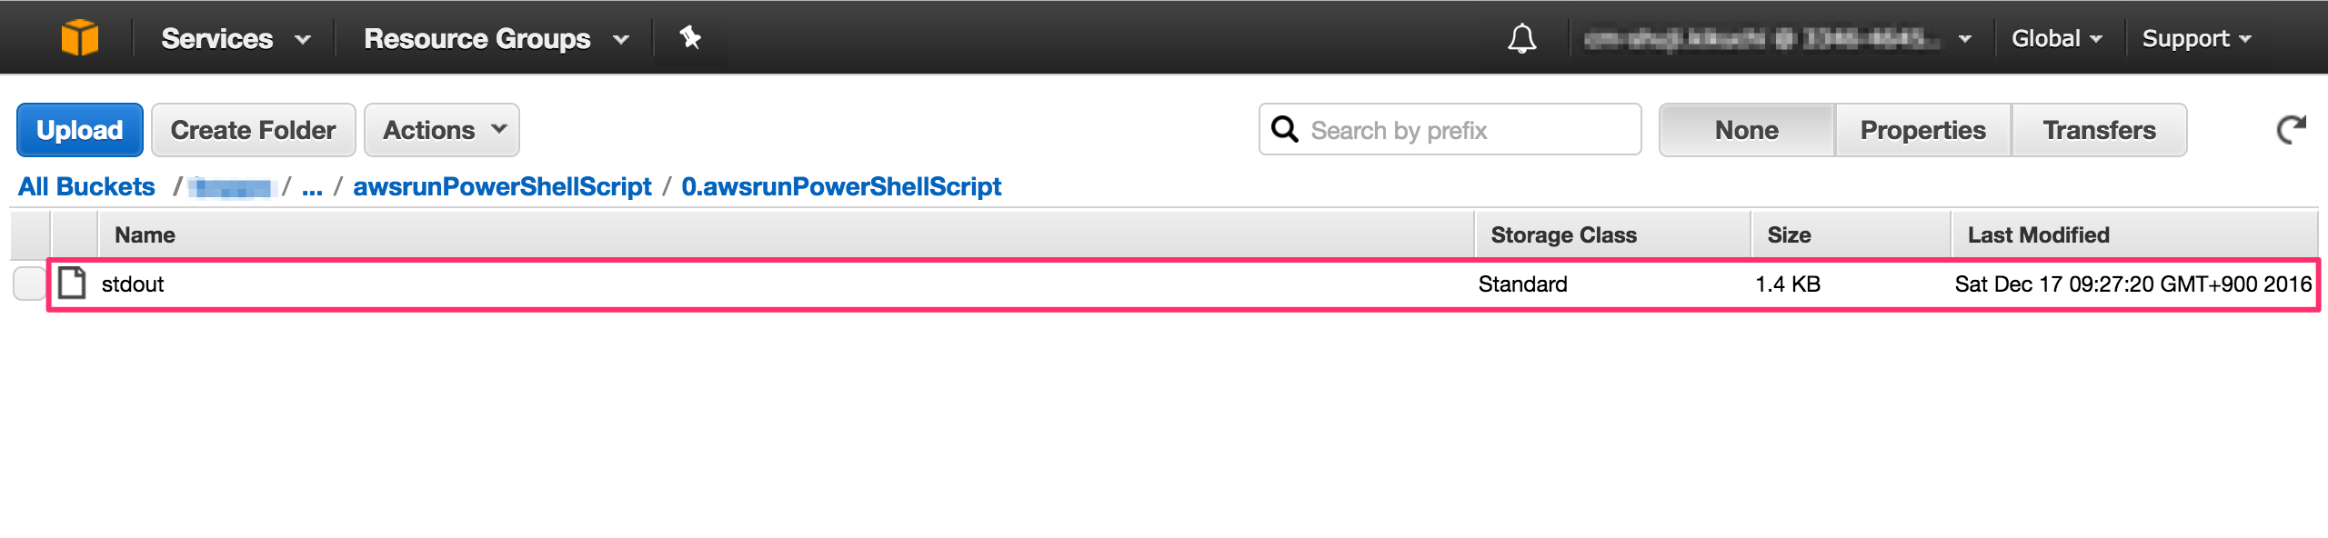
Task: Select the Properties panel button
Action: click(1921, 129)
